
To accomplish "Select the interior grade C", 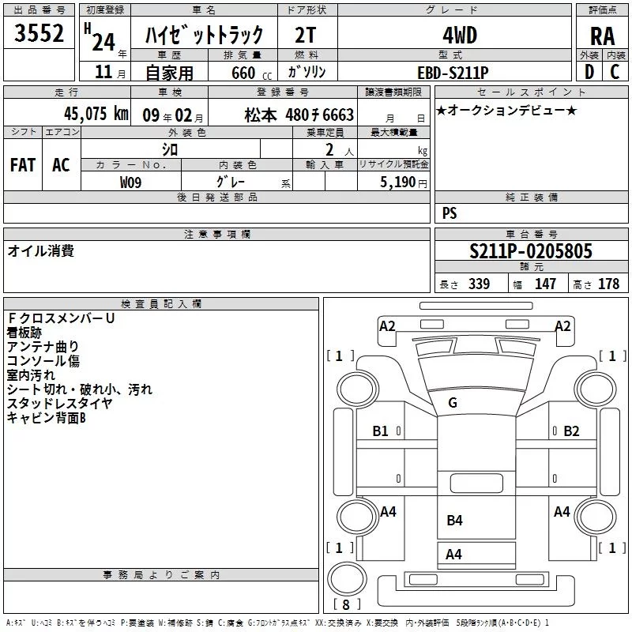I will pyautogui.click(x=615, y=72).
